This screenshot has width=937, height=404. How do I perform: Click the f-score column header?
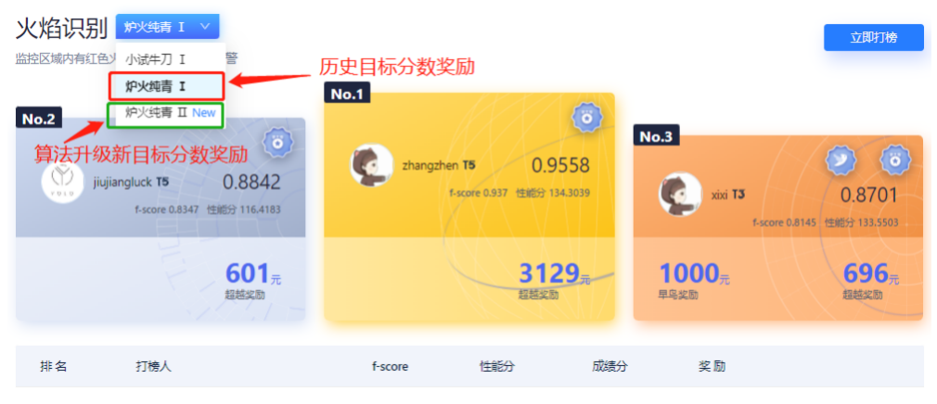390,366
